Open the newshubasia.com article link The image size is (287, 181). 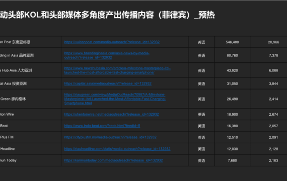click(117, 70)
